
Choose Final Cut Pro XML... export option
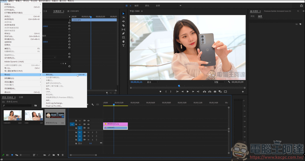tap(64, 106)
